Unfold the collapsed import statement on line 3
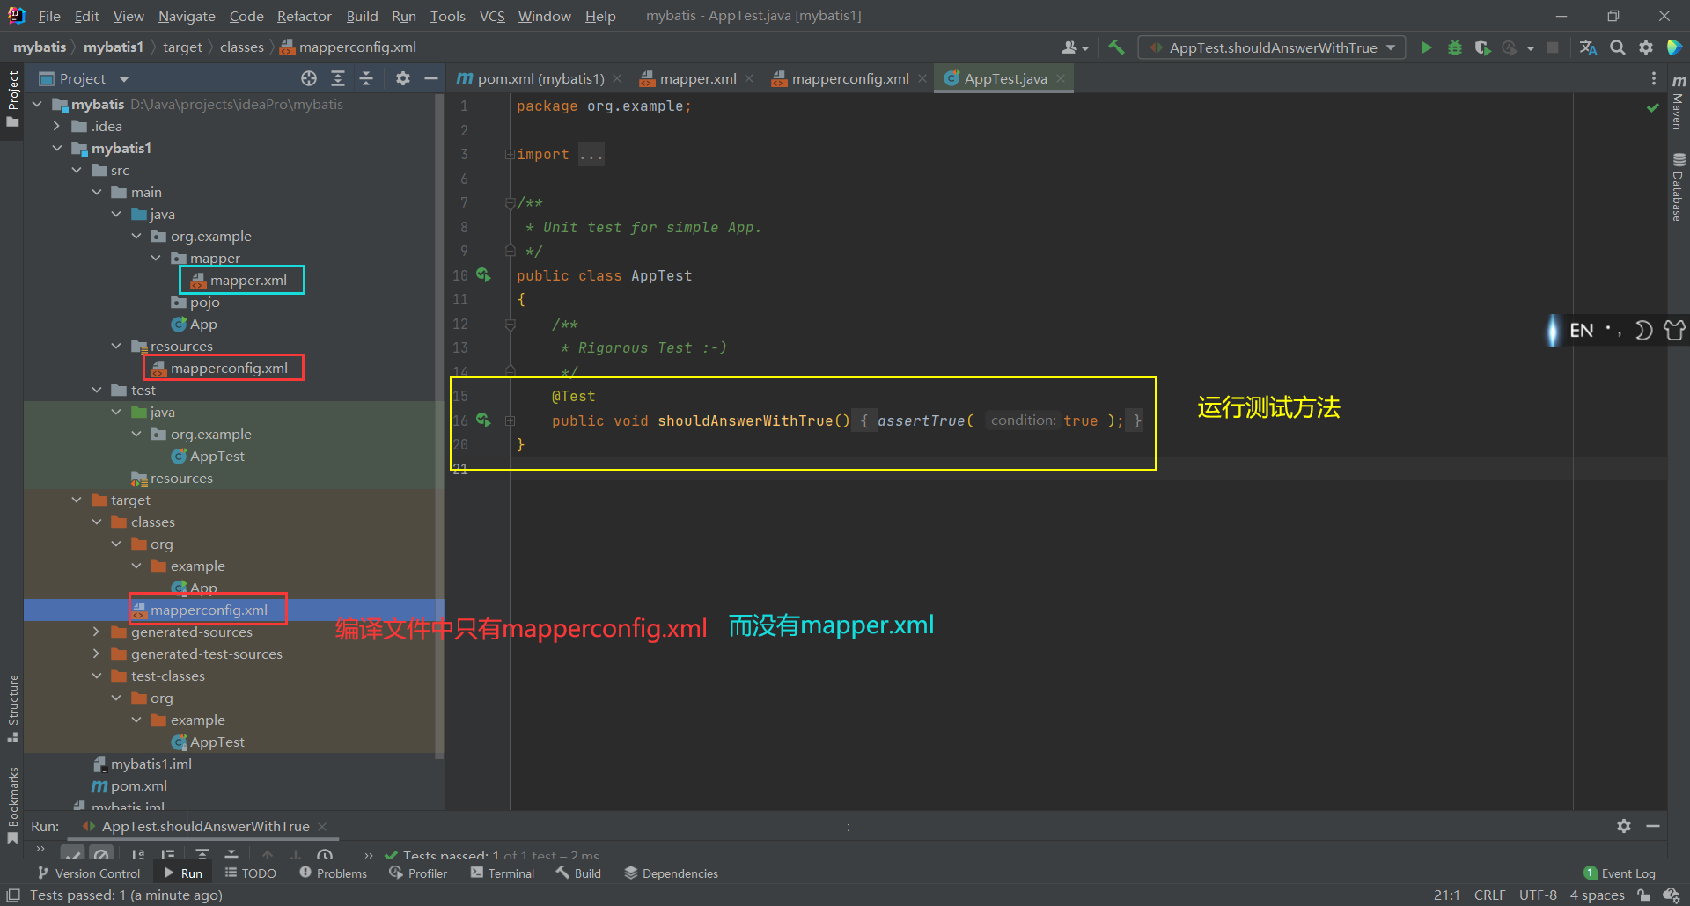 (x=510, y=154)
